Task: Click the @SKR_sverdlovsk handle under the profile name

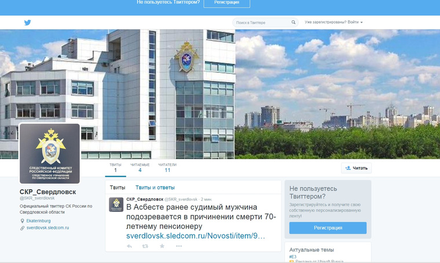Action: tap(37, 198)
